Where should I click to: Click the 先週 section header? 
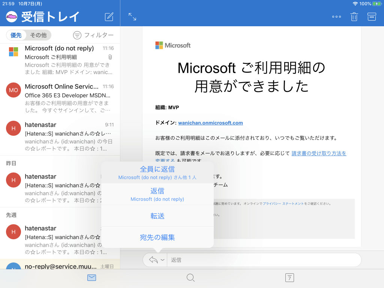(11, 215)
